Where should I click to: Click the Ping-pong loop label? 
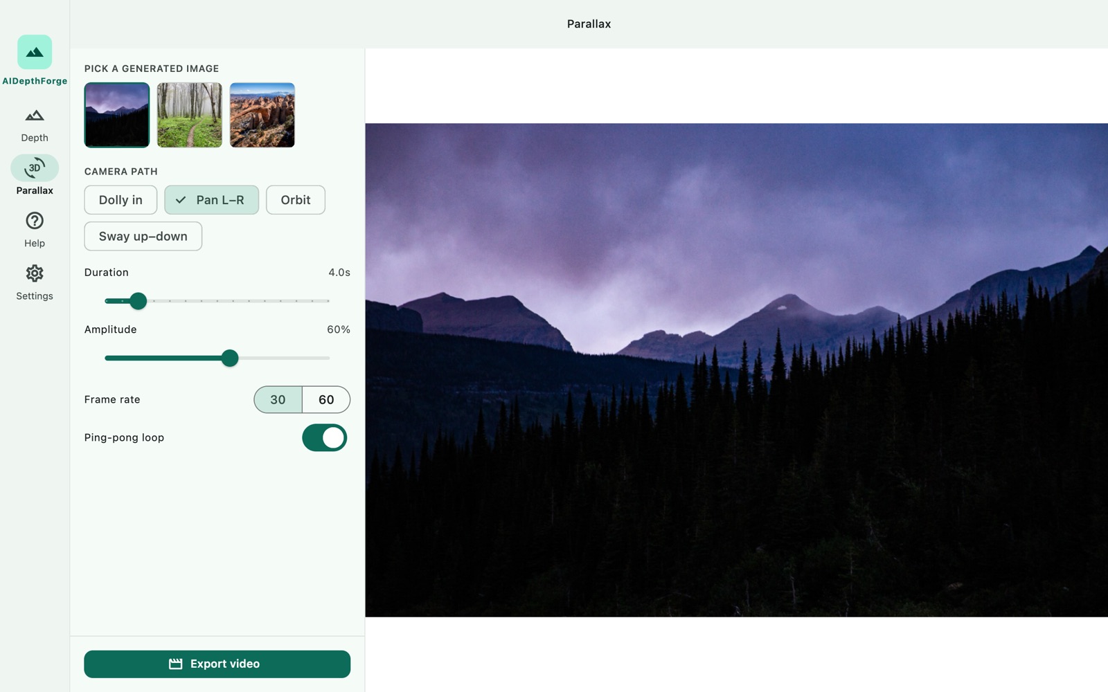coord(124,437)
